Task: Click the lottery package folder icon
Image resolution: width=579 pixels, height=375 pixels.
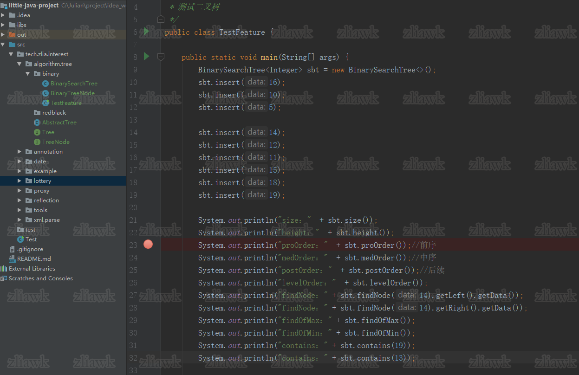Action: (29, 181)
